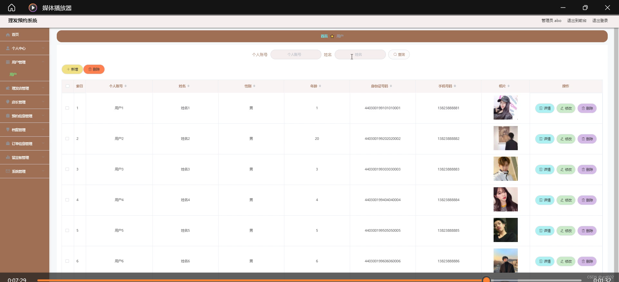
Task: Open 详情 for 用户1
Action: point(545,108)
